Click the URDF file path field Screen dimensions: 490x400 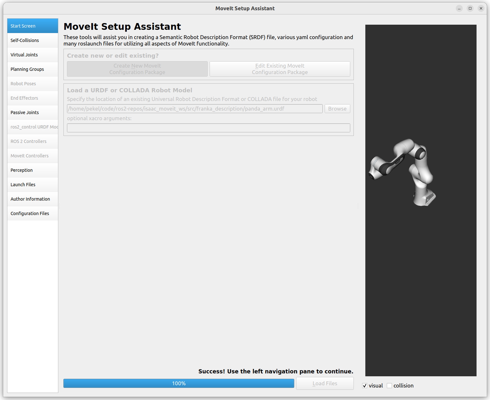click(x=195, y=109)
